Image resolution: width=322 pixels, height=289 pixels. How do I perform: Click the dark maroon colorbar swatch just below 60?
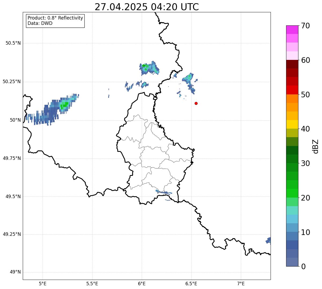(x=292, y=64)
